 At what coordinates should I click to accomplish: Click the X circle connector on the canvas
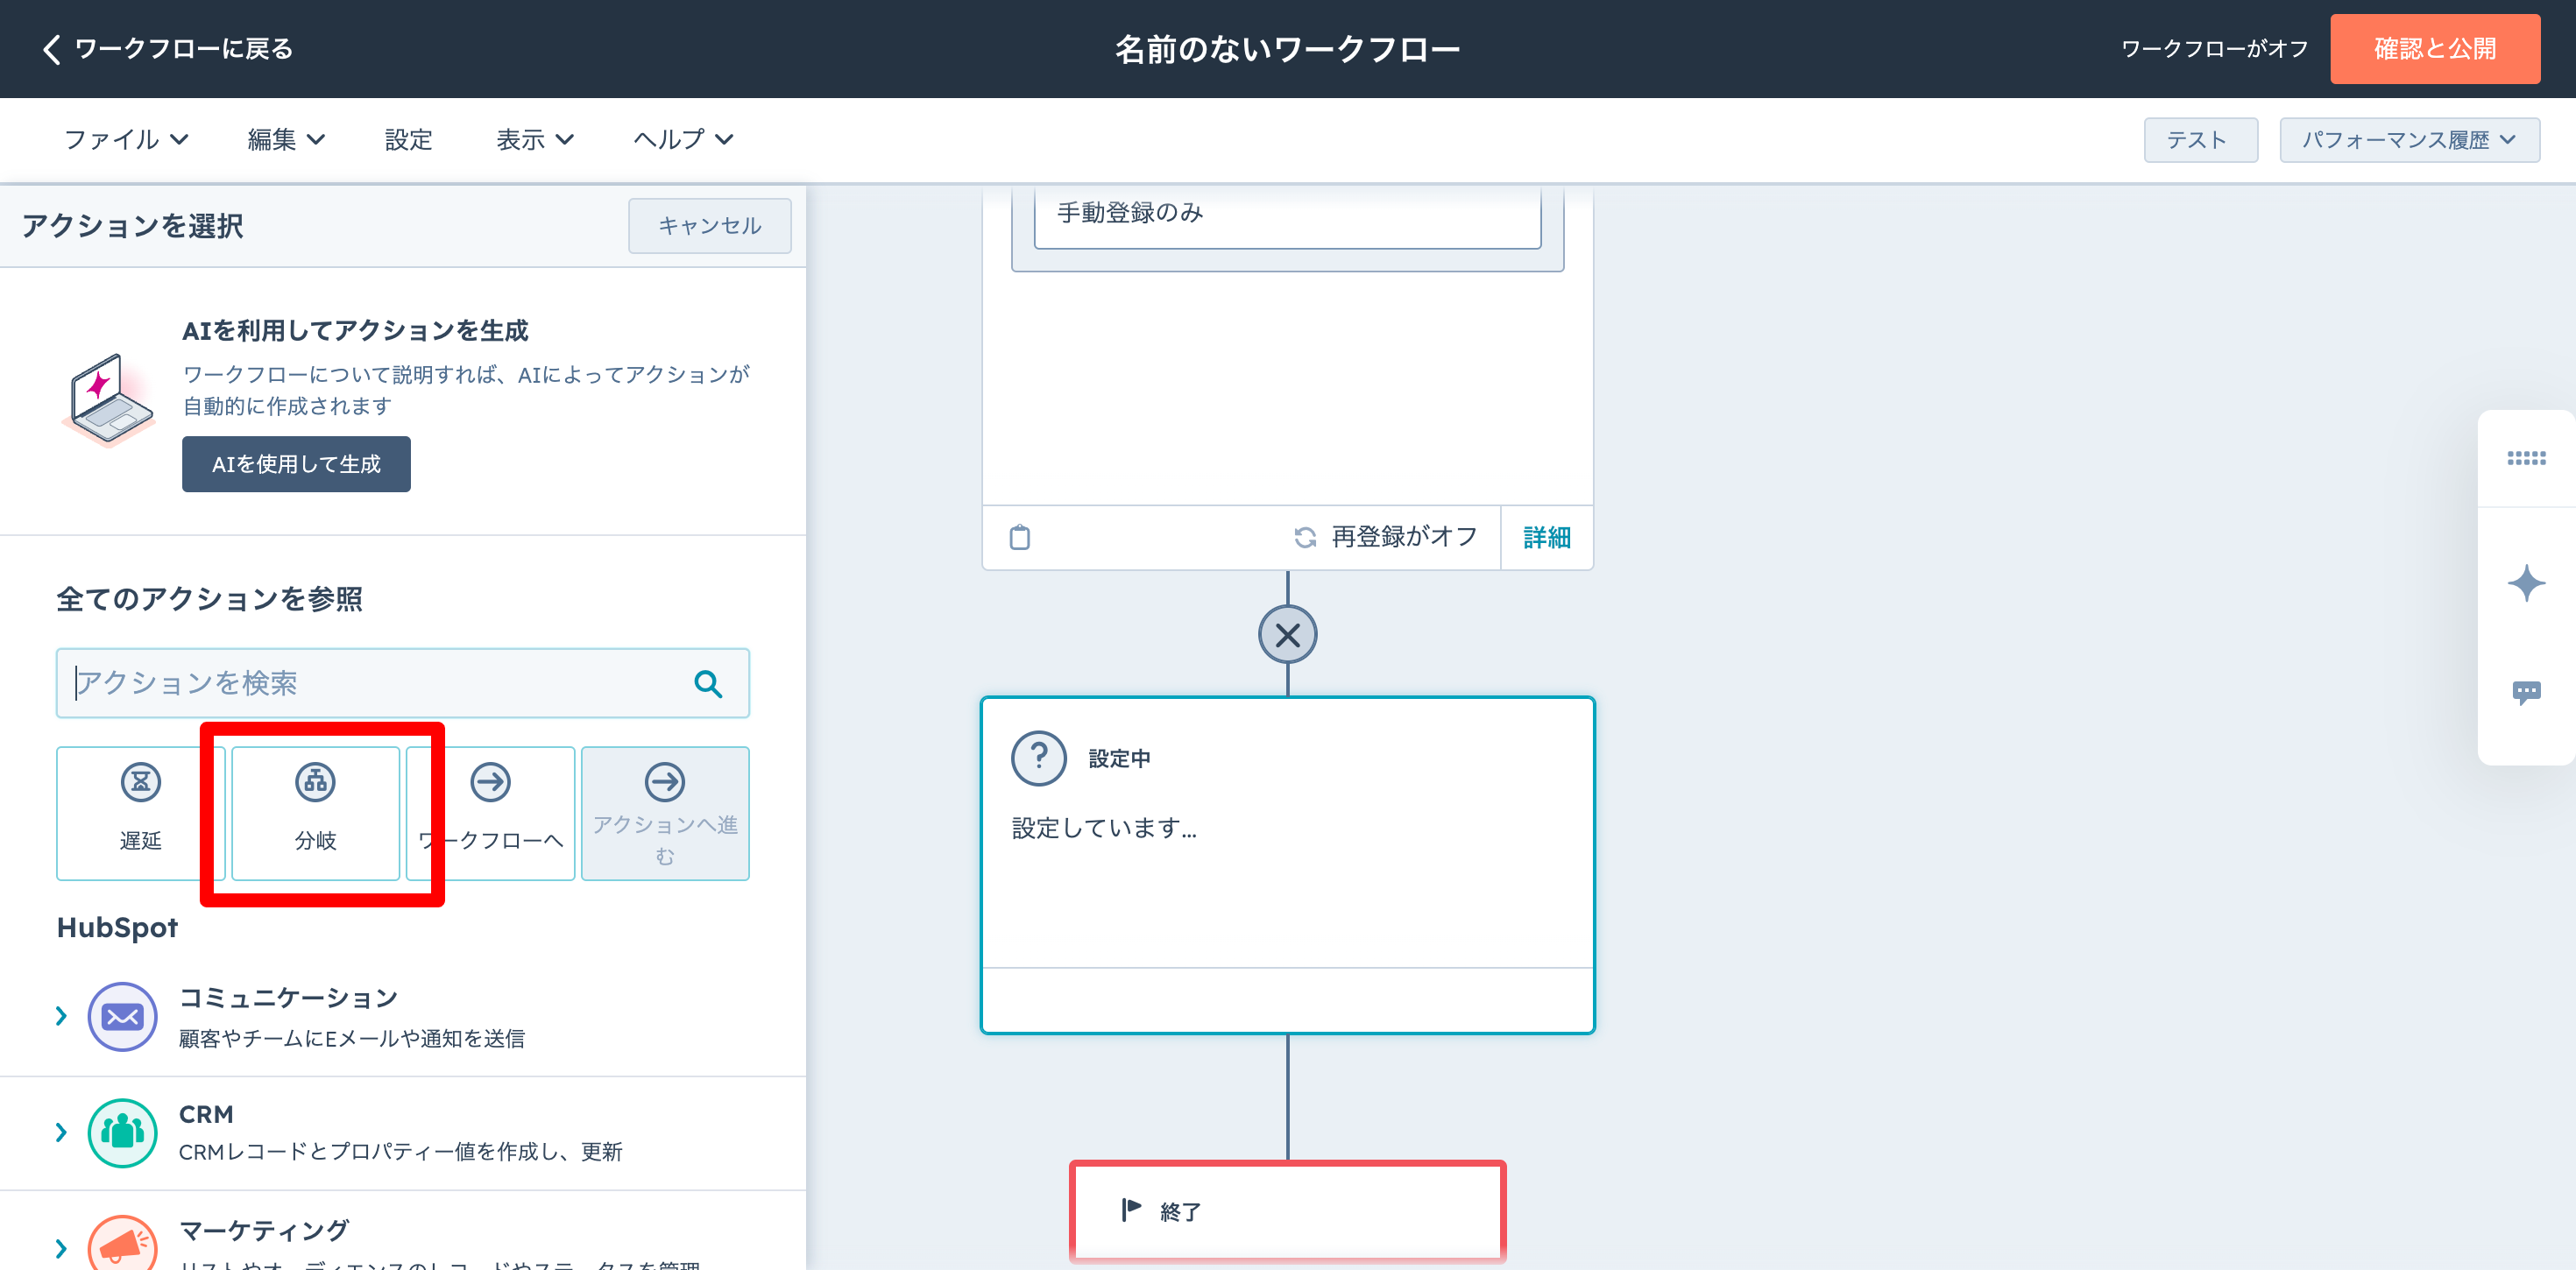click(1287, 634)
